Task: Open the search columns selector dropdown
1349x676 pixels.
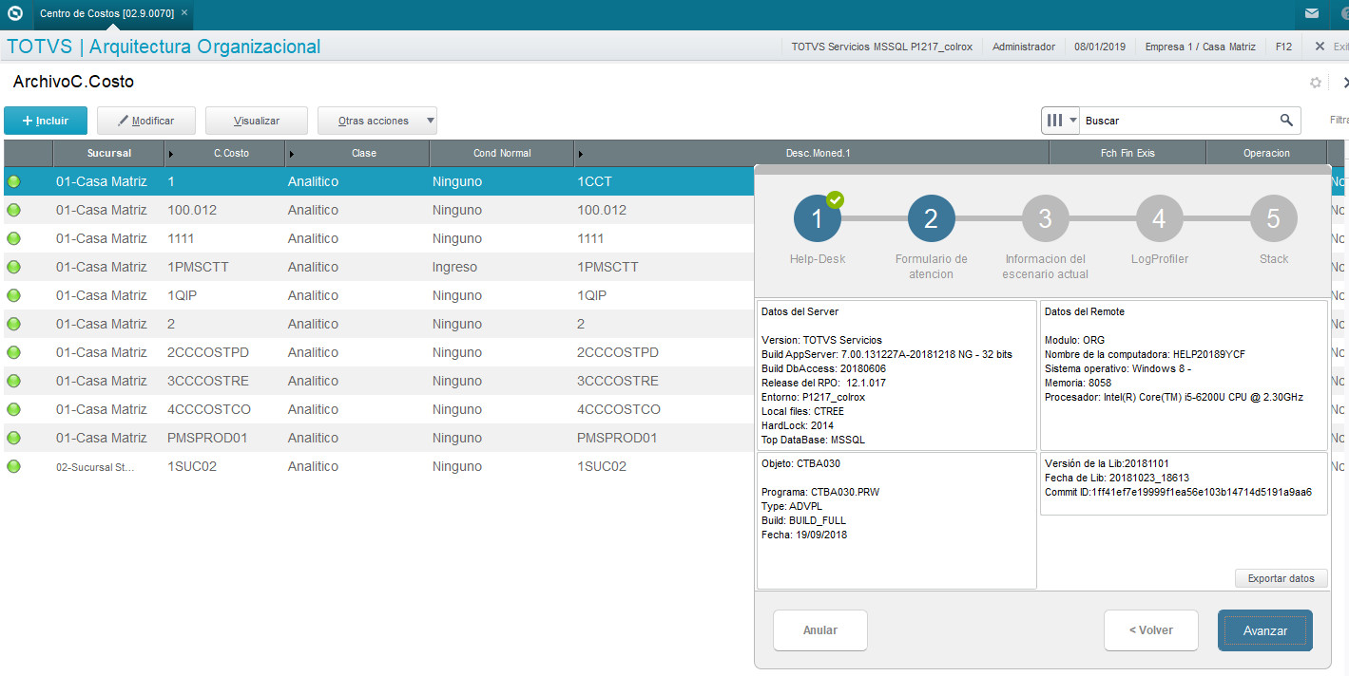Action: pyautogui.click(x=1062, y=121)
